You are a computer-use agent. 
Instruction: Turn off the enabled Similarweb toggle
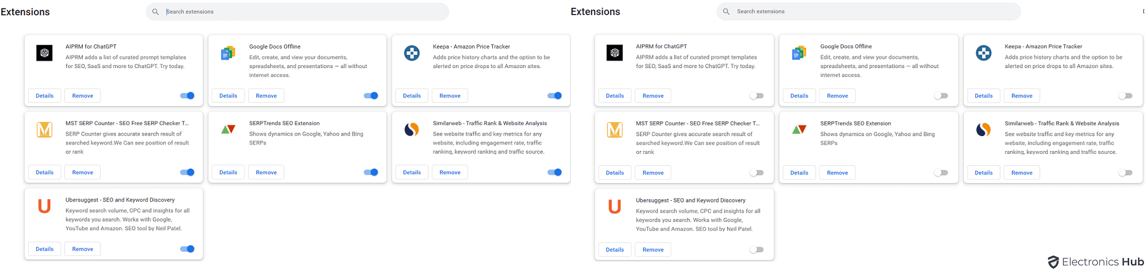coord(555,172)
